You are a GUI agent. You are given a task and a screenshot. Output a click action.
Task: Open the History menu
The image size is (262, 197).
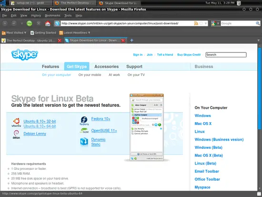[x=36, y=16]
